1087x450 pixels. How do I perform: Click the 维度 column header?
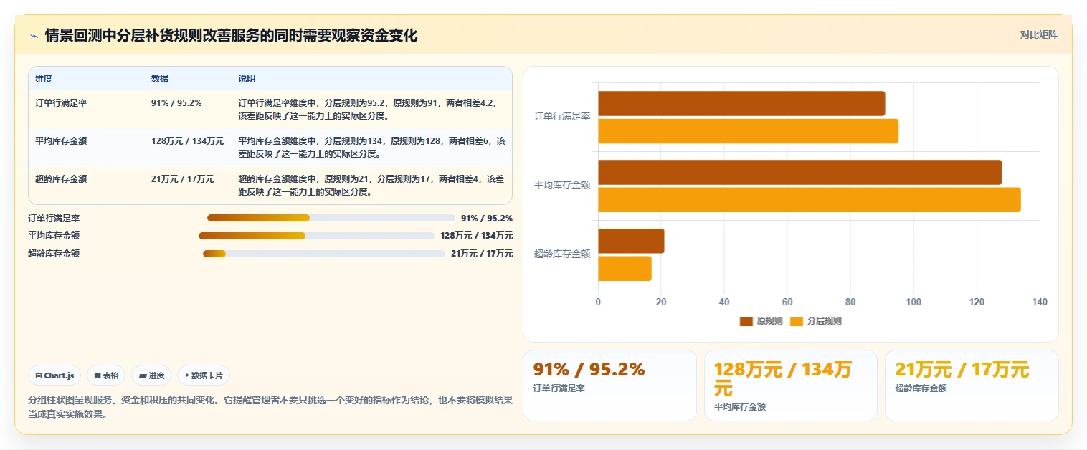[x=44, y=79]
